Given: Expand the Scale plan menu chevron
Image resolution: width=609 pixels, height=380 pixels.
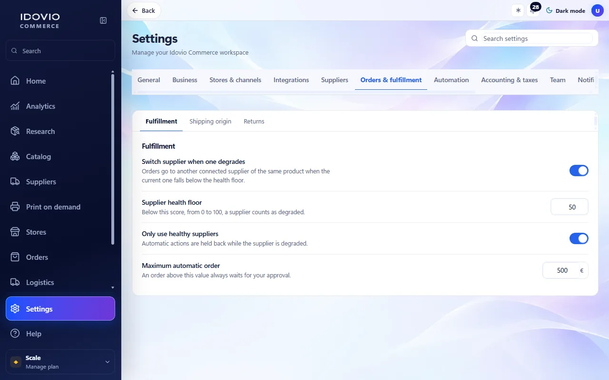Looking at the screenshot, I should [108, 362].
